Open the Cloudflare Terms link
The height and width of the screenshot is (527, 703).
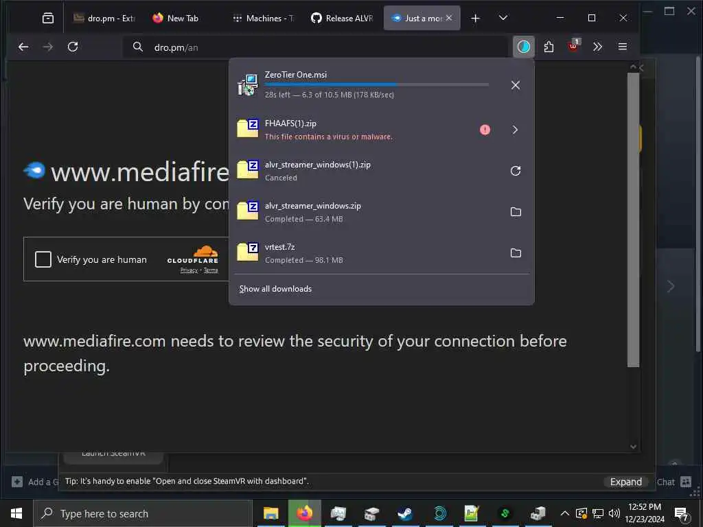211,270
